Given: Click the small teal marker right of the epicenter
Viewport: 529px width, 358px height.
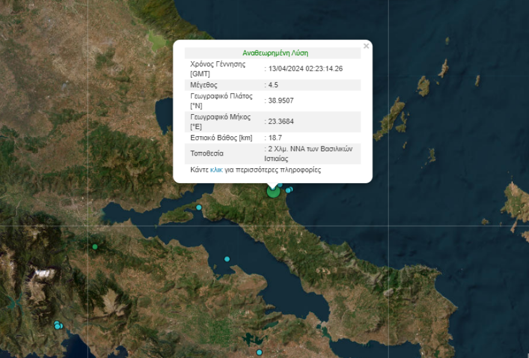Looking at the screenshot, I should [290, 190].
